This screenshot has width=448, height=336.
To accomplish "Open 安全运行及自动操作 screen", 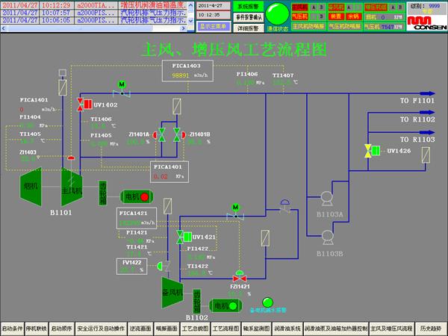I will click(x=101, y=329).
